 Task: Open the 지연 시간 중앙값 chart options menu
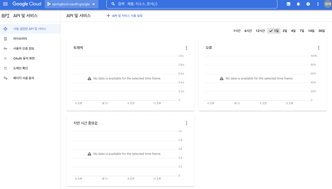(x=186, y=123)
